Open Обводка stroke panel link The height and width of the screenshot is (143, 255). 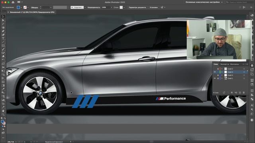tap(35, 8)
